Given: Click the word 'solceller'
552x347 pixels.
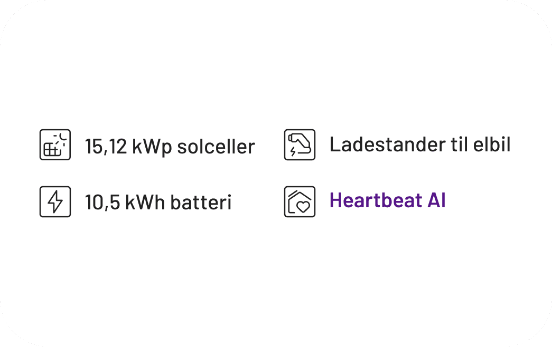Looking at the screenshot, I should (x=216, y=147).
